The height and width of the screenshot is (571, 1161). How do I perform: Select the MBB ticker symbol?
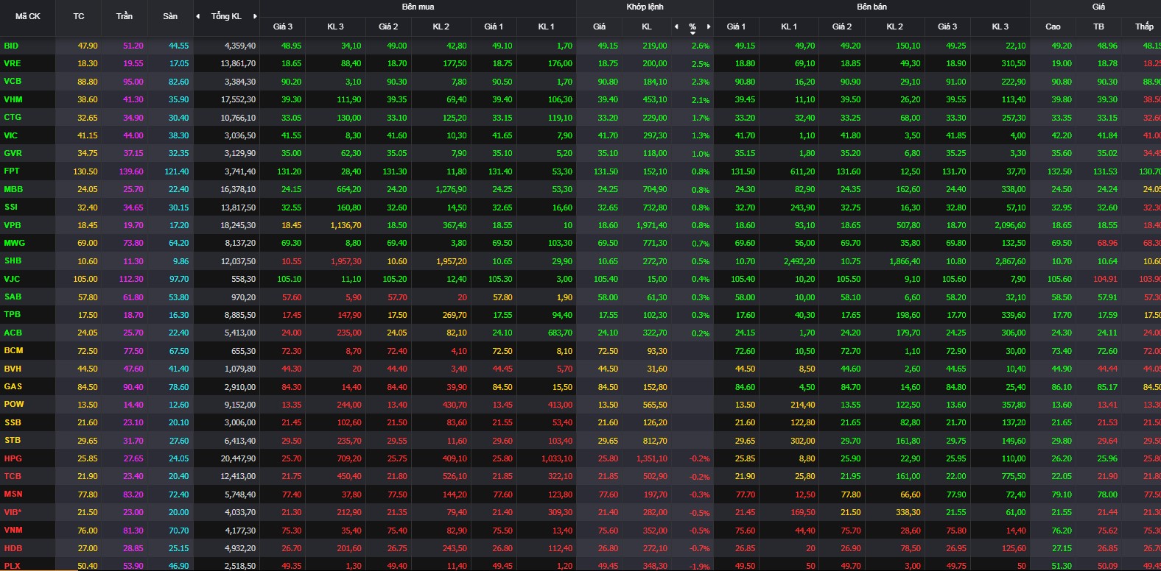coord(13,189)
